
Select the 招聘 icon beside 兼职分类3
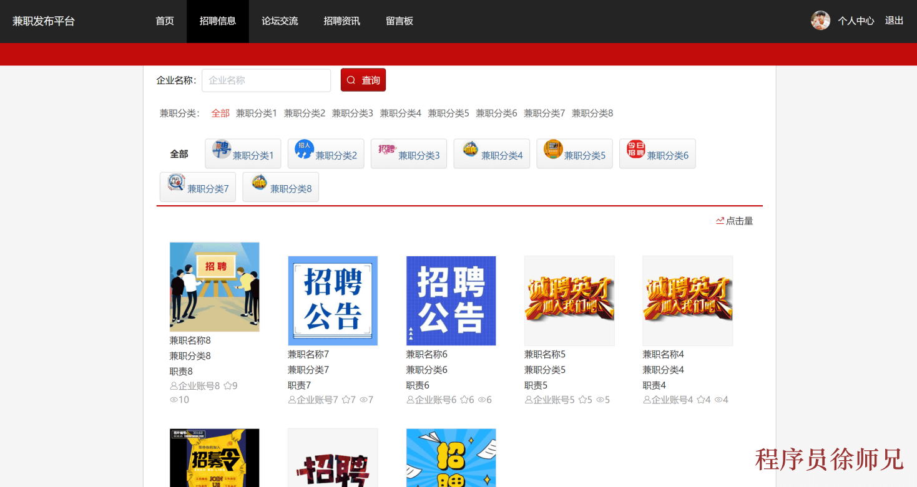click(x=386, y=150)
